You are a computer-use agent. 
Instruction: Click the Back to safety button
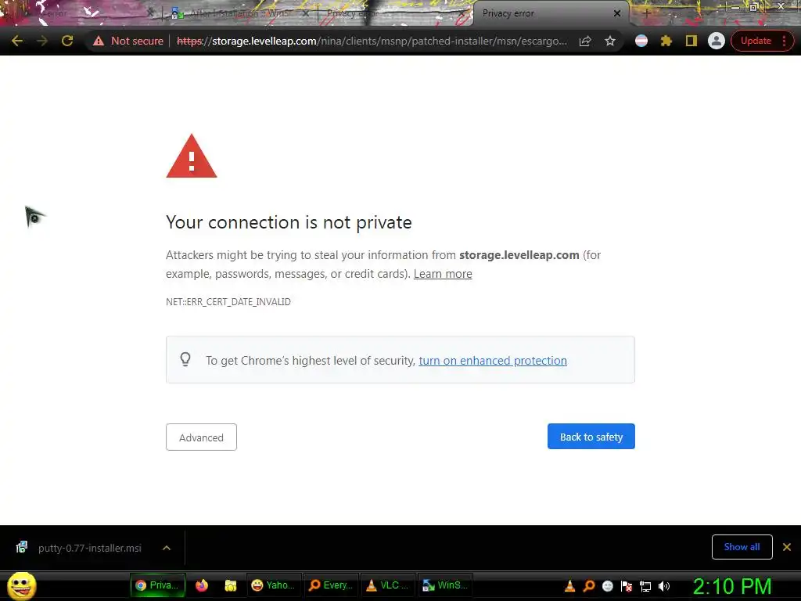tap(591, 437)
